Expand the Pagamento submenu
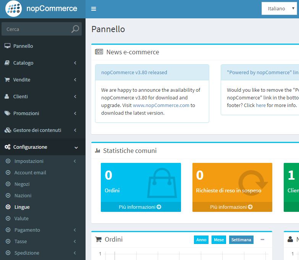 pos(42,230)
